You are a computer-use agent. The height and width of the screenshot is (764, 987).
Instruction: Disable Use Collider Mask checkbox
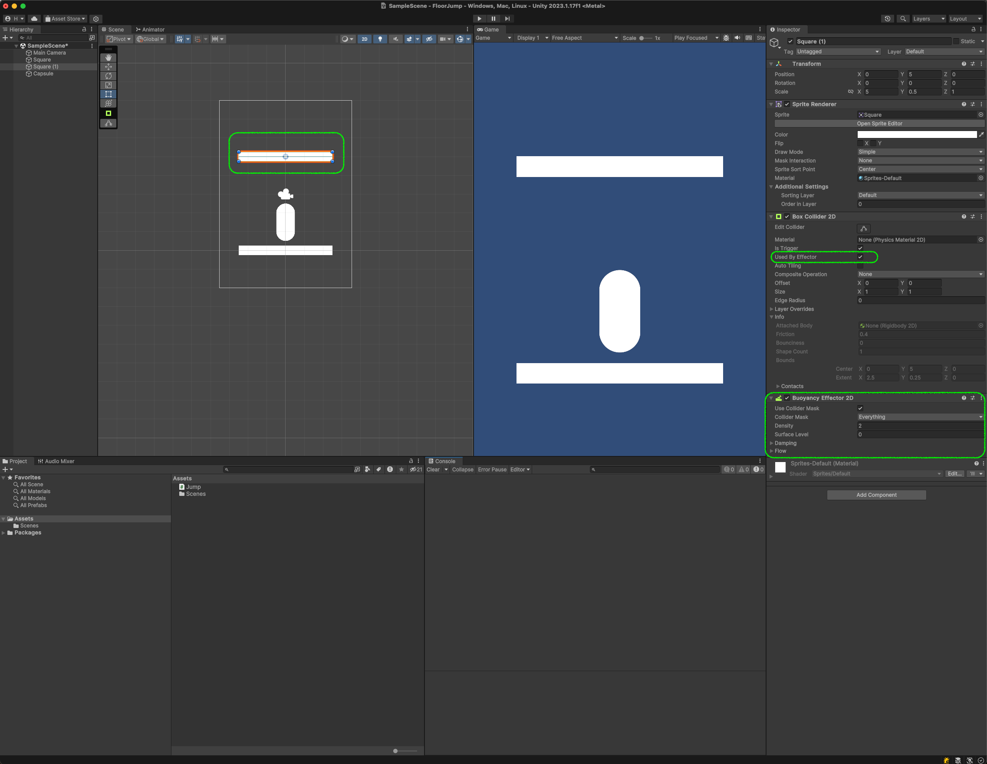click(x=860, y=408)
